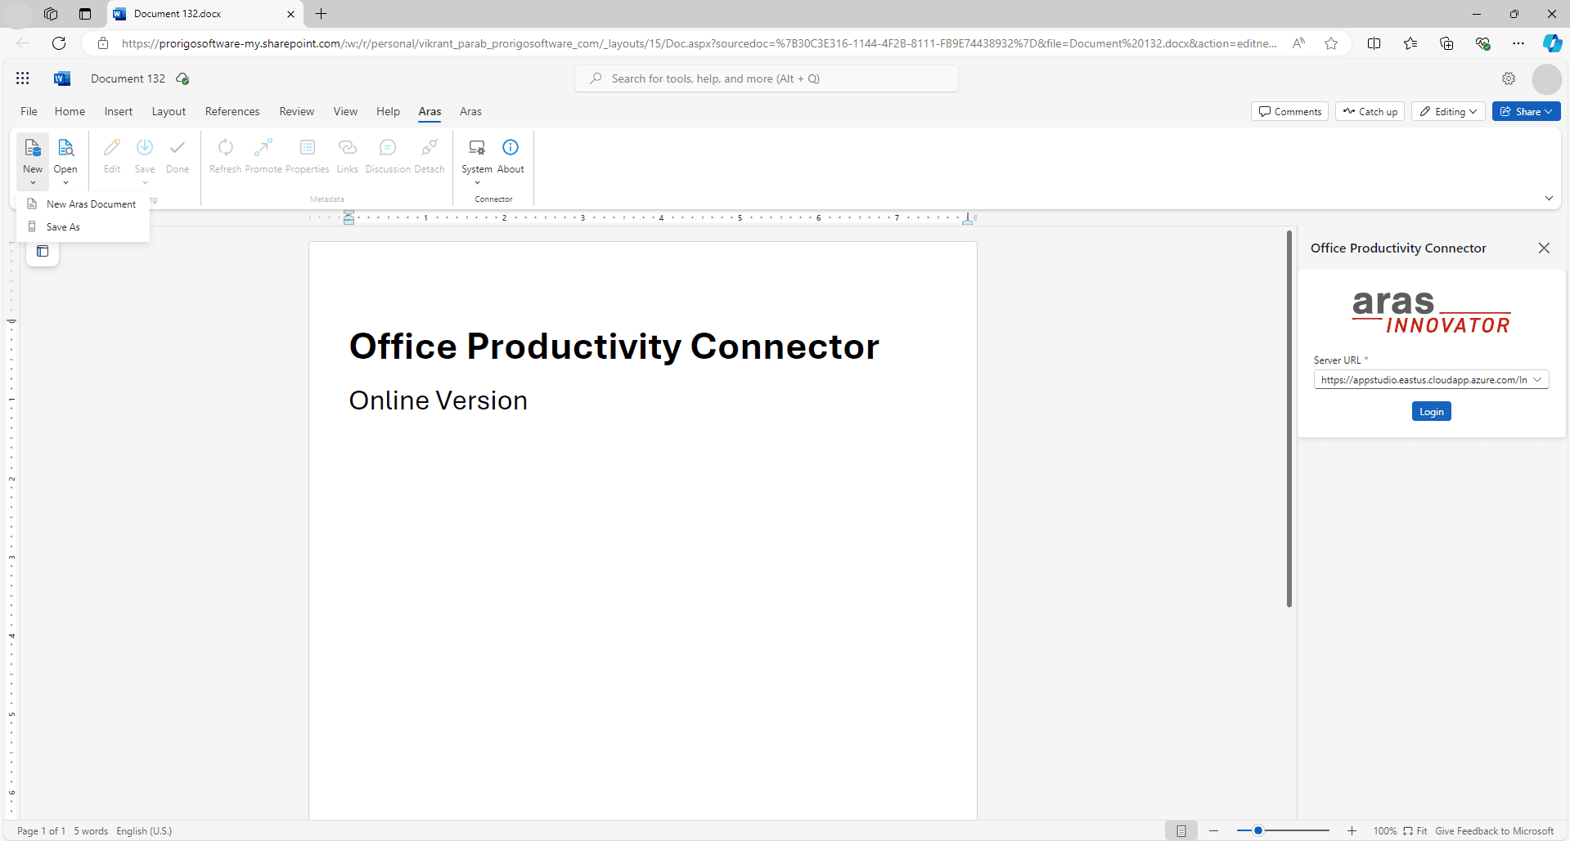
Task: Close the Office Productivity Connector pane
Action: tap(1544, 248)
